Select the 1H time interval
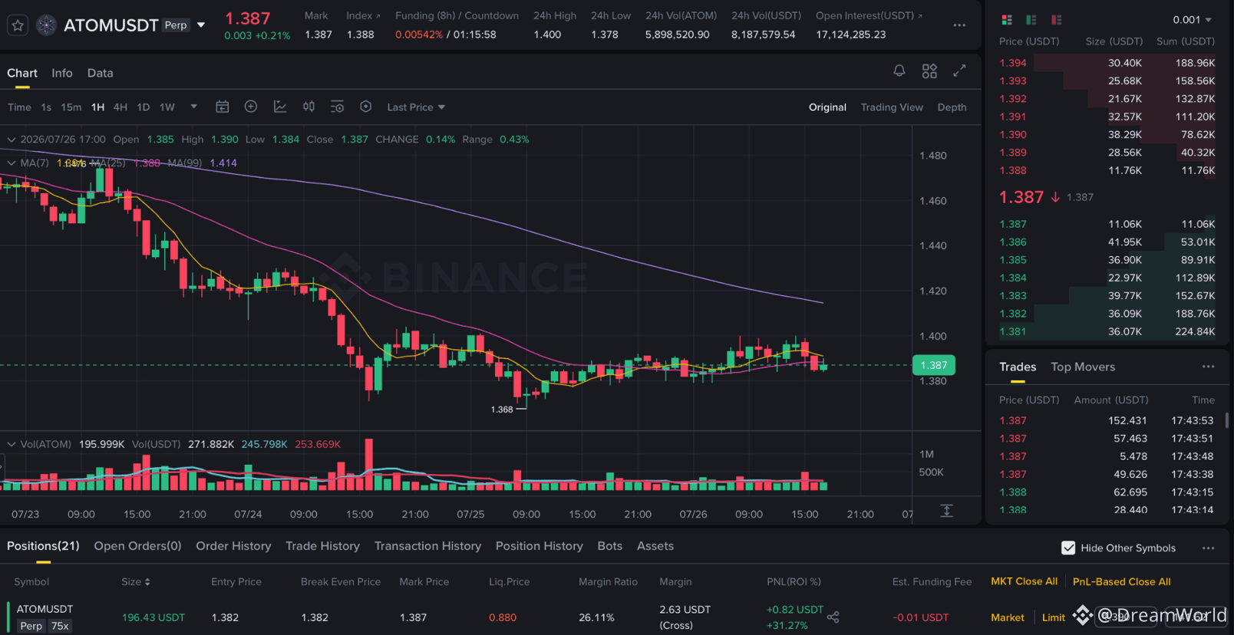 (97, 107)
